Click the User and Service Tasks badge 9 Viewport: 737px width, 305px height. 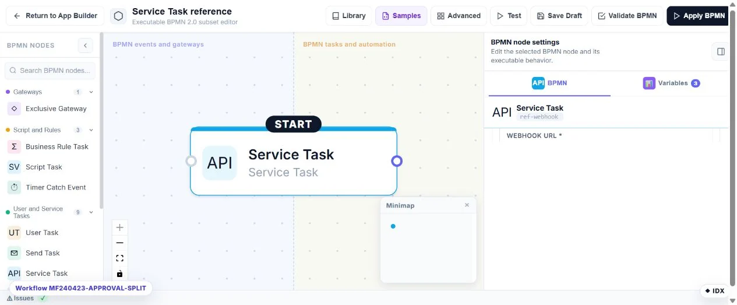[77, 212]
